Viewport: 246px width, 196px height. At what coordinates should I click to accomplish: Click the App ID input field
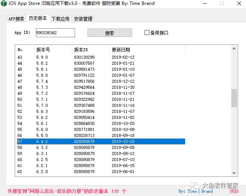(55, 33)
